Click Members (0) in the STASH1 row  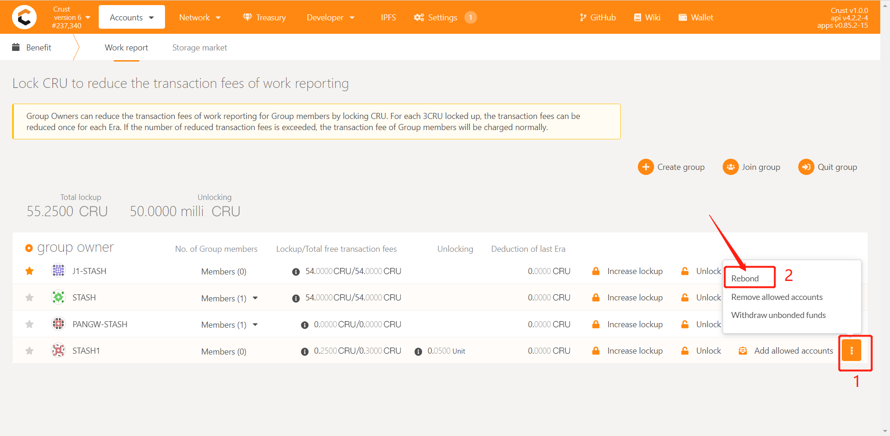pos(224,352)
